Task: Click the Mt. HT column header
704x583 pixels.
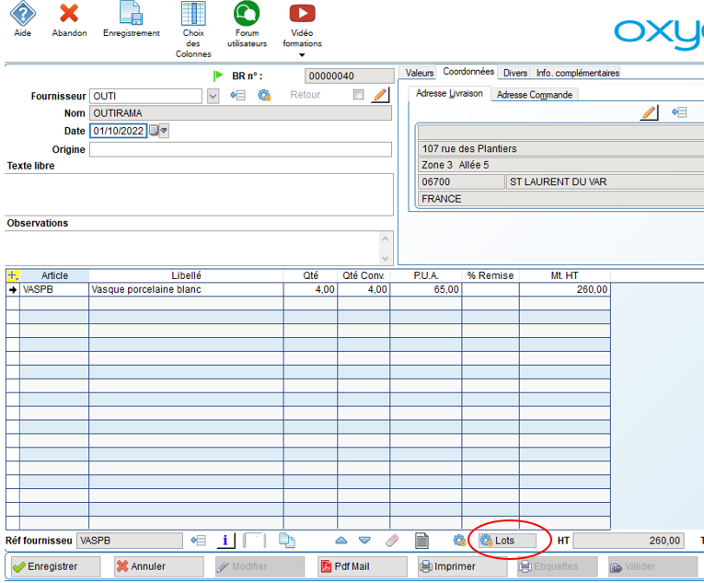Action: coord(564,275)
